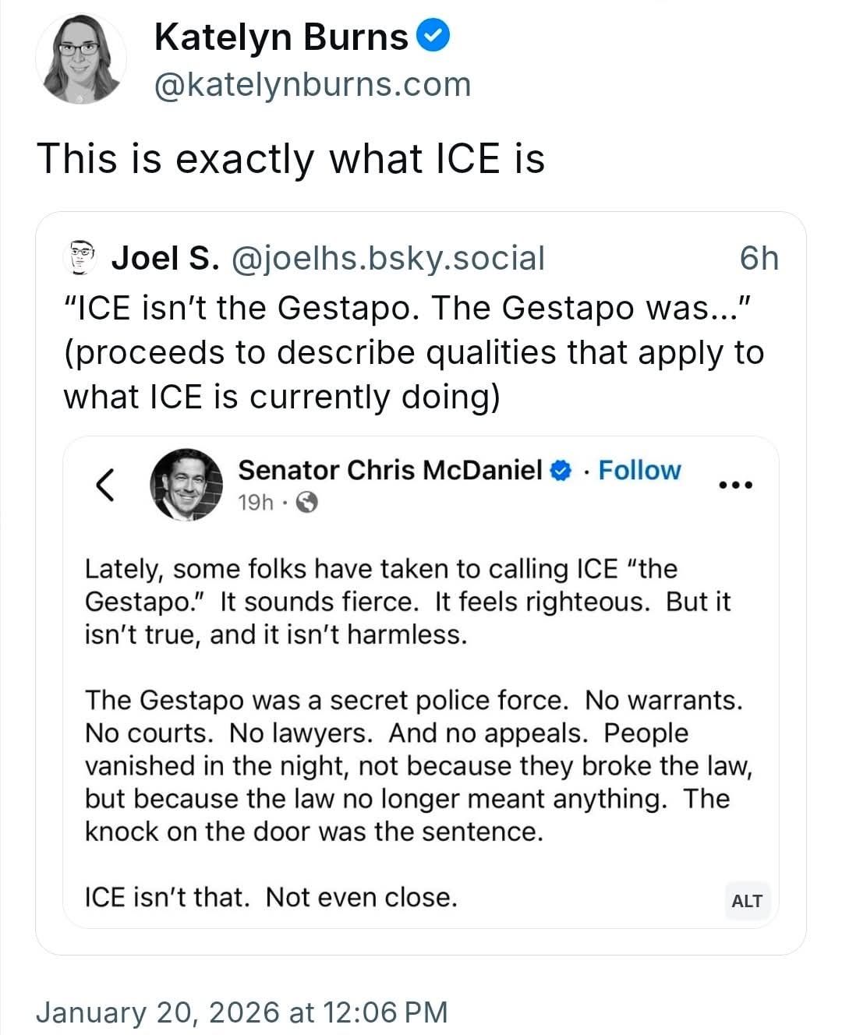This screenshot has width=842, height=1035.
Task: Follow Senator Chris McDaniel
Action: point(639,470)
